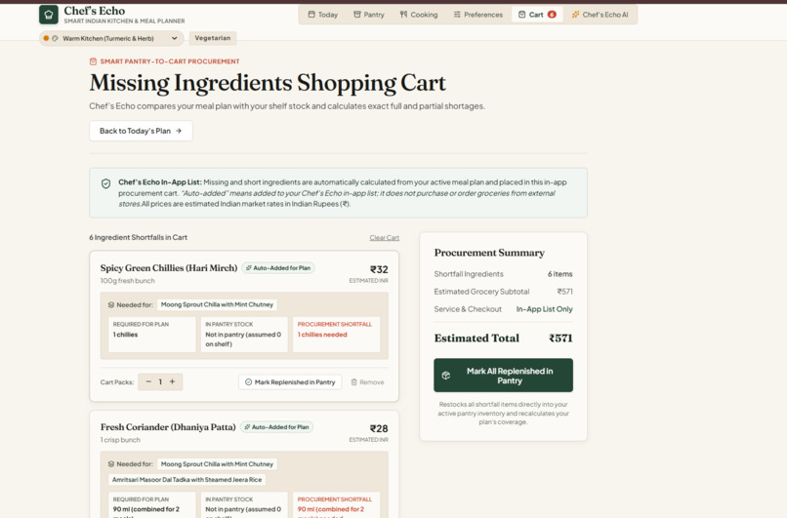Select the Cart tab
Viewport: 787px width, 518px height.
click(536, 15)
